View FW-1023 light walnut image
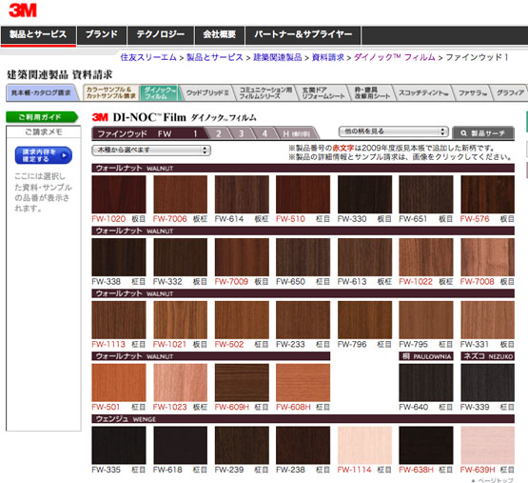Screen dimensions: 528x483 tap(180, 382)
